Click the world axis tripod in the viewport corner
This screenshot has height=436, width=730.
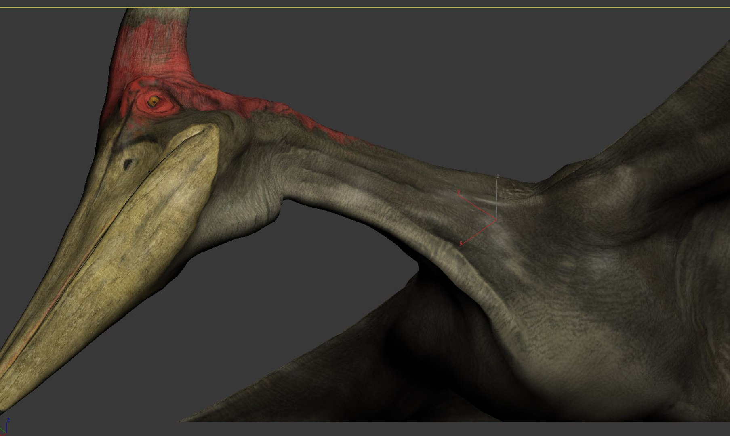5,427
